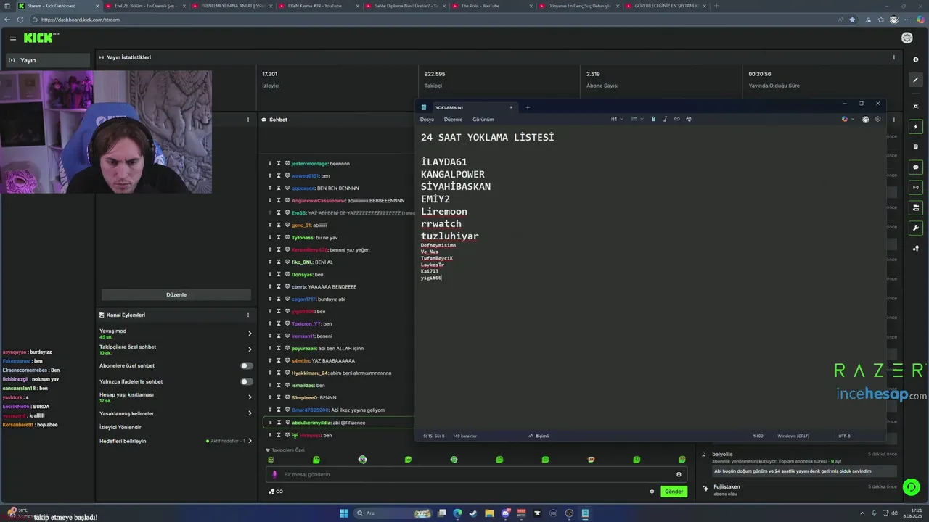Close the YOKLAMA.txt tab
The width and height of the screenshot is (929, 522).
(511, 107)
